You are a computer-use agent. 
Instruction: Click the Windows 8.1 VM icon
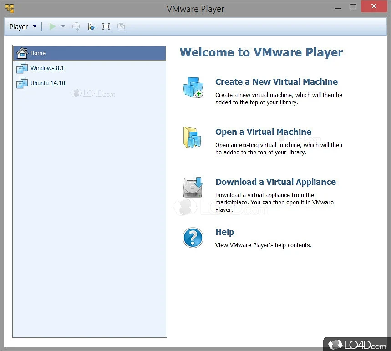coord(22,68)
